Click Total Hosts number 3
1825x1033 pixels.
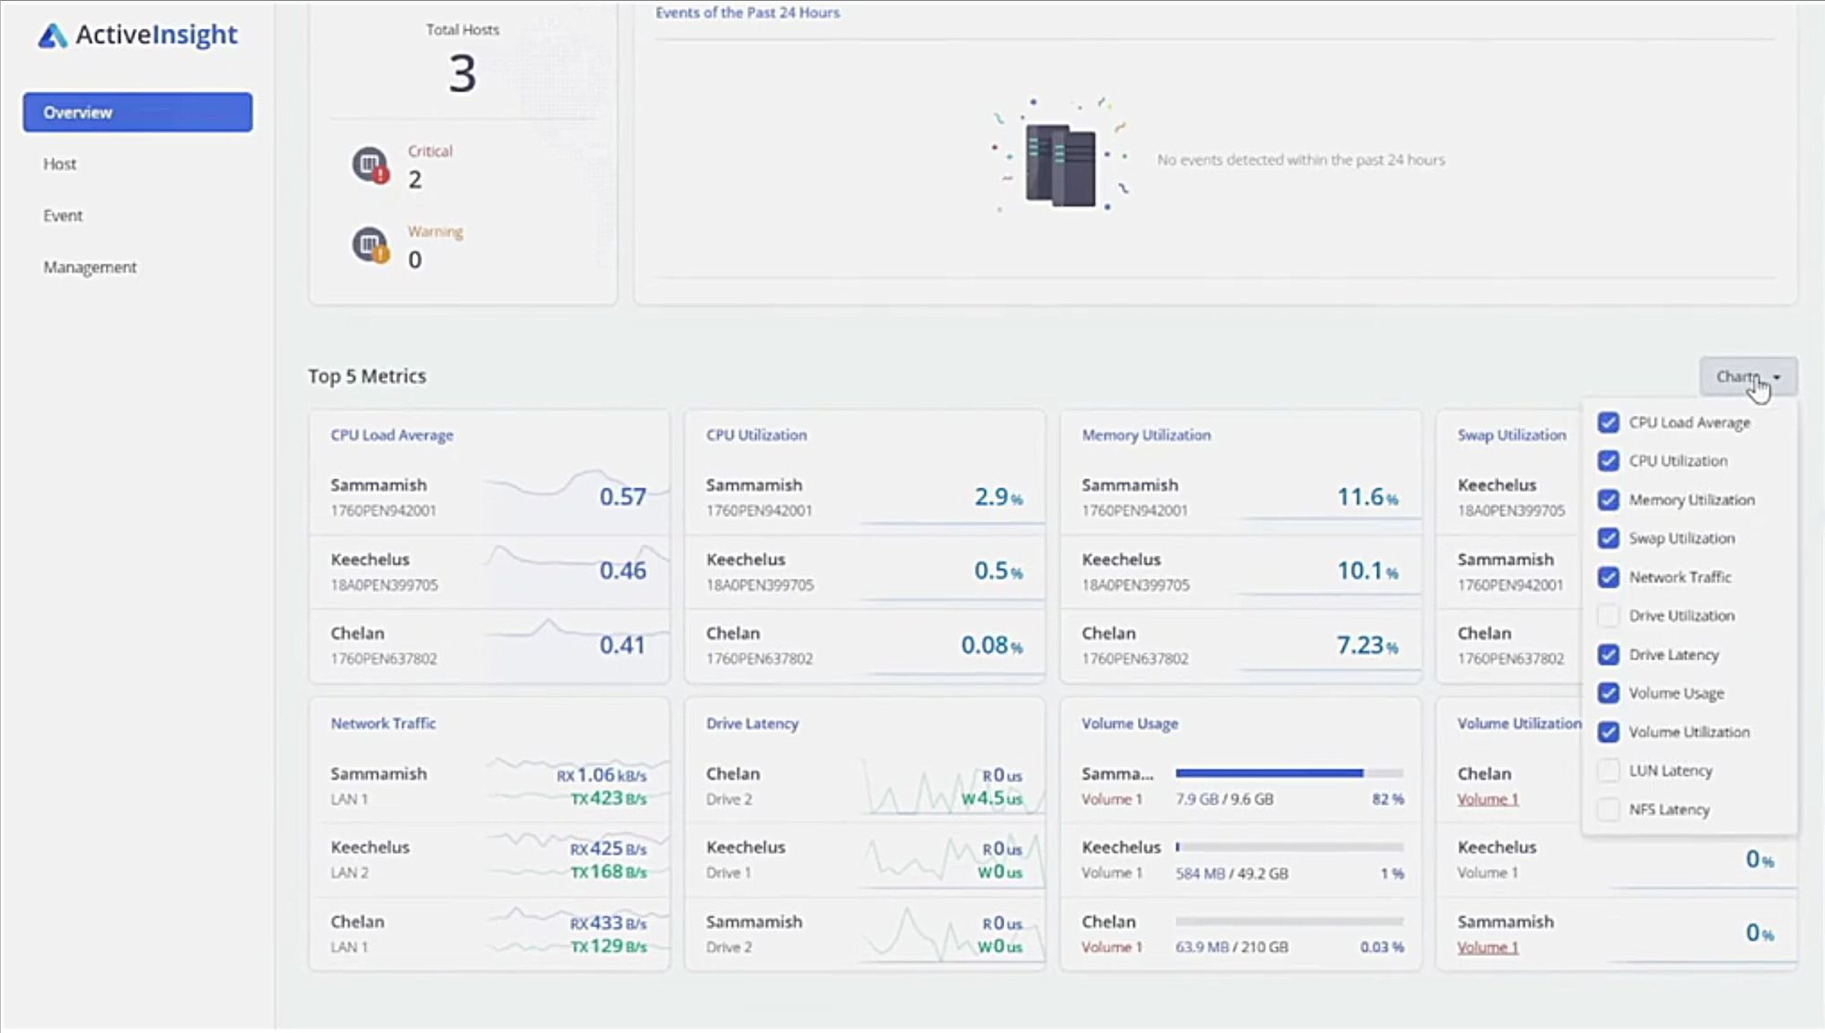(x=463, y=74)
